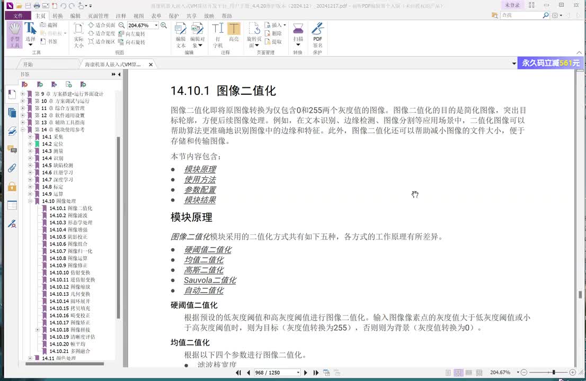Open status bar zoom level dropdown
586x381 pixels.
(518, 373)
